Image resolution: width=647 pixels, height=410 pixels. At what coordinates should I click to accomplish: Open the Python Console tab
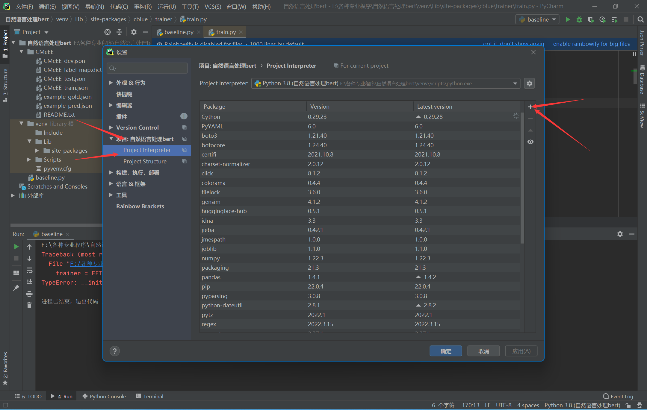[x=104, y=396]
